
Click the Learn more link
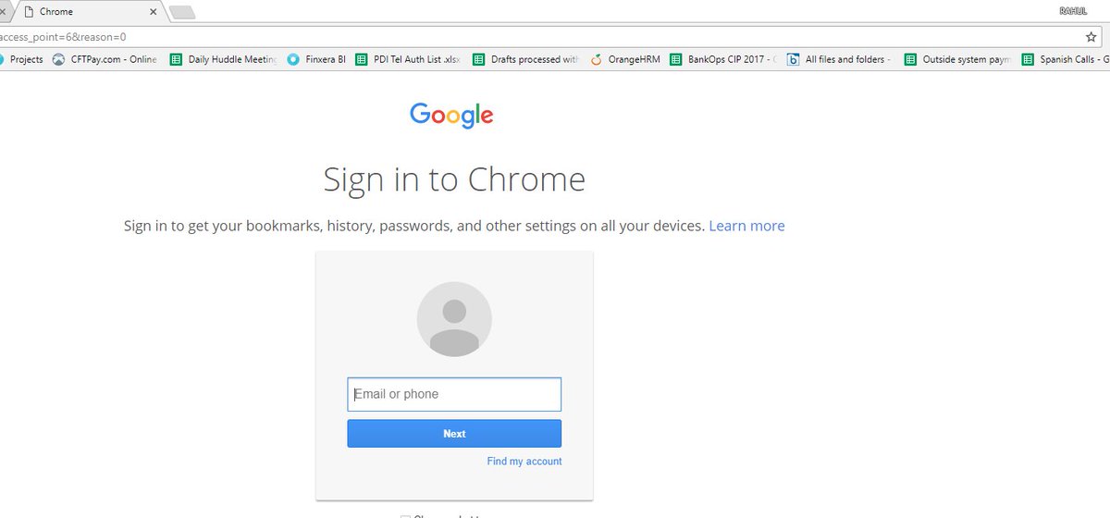click(746, 226)
